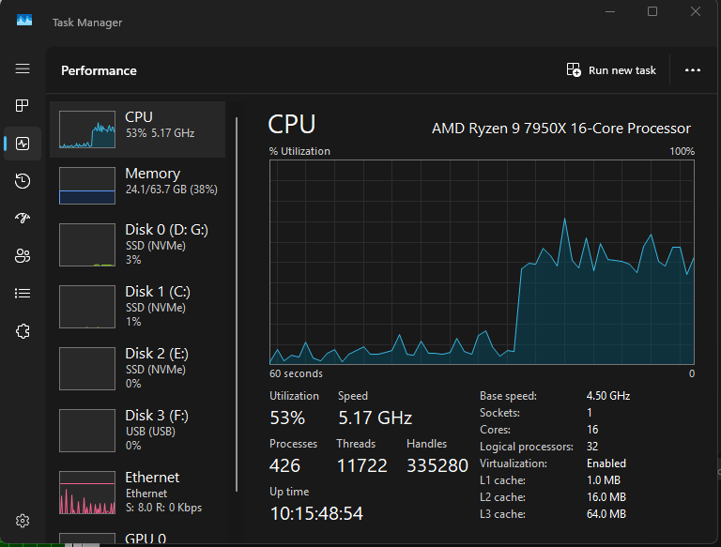Open the Details page icon
The width and height of the screenshot is (721, 547).
click(23, 294)
